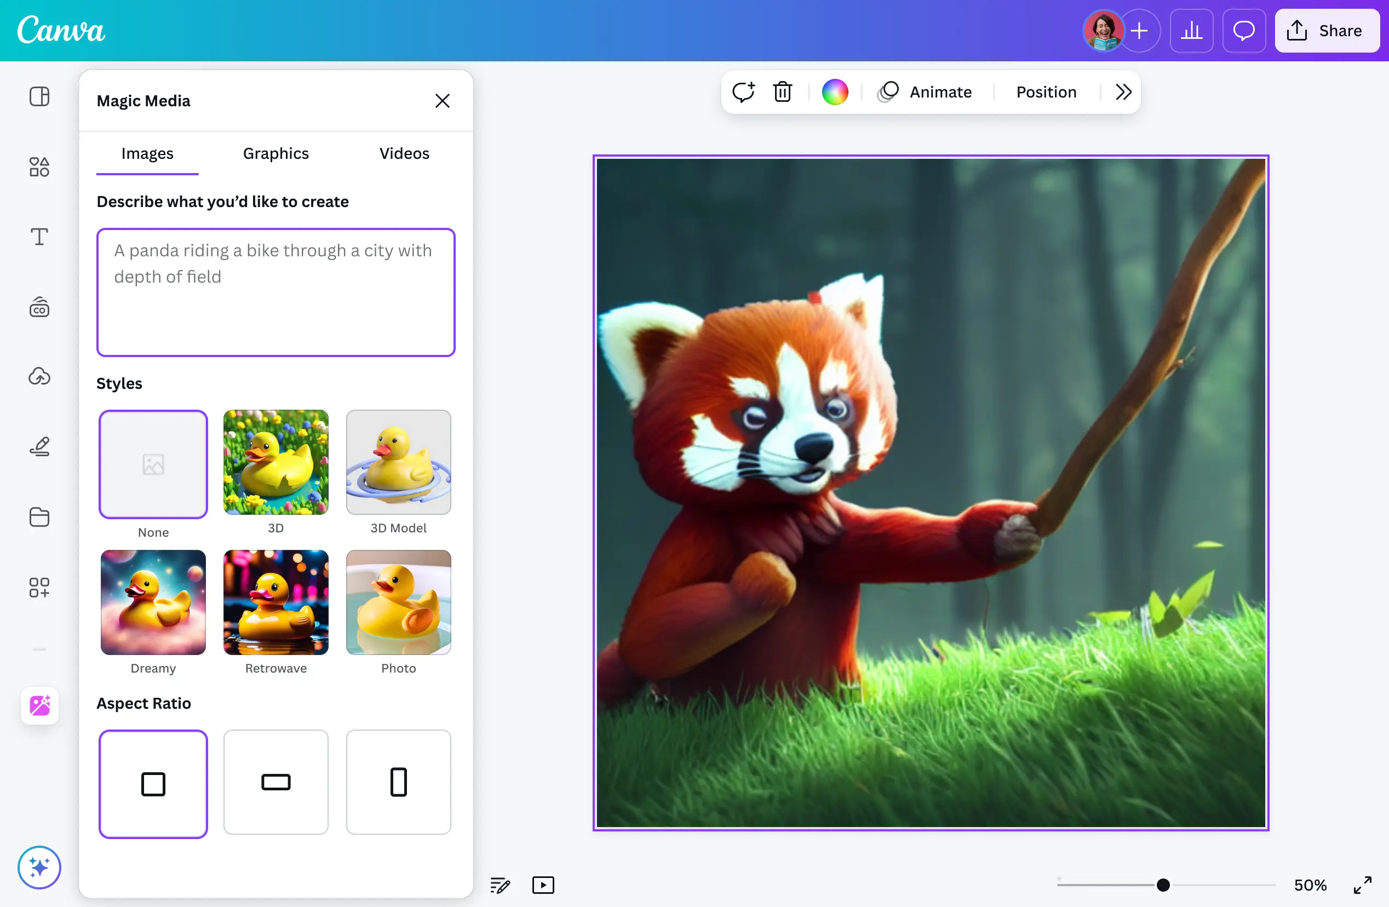Switch to the Graphics tab

point(275,153)
